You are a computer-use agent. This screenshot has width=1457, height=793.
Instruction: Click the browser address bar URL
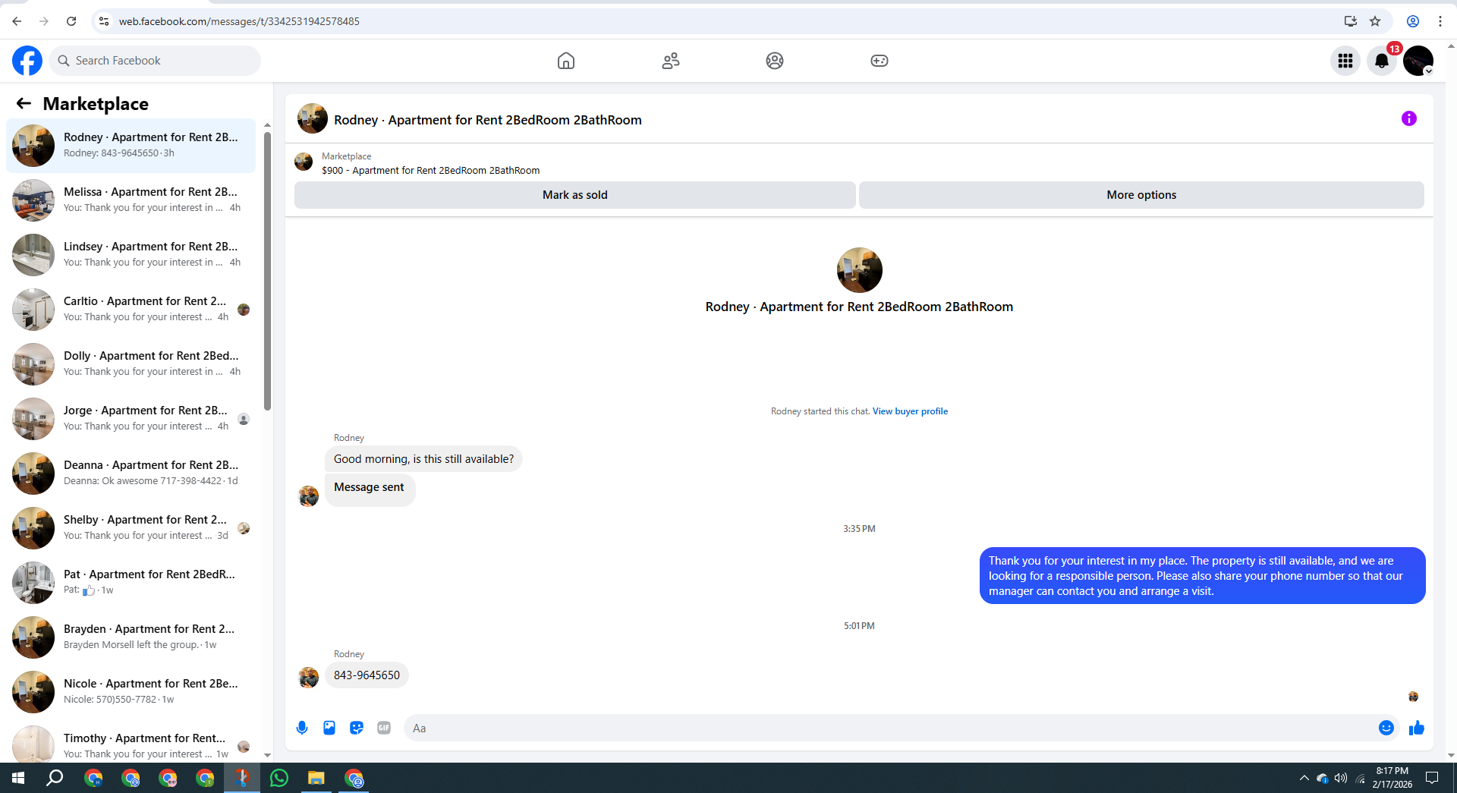(x=239, y=21)
